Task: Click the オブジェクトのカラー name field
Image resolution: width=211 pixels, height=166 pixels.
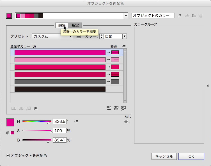Action: pyautogui.click(x=153, y=16)
